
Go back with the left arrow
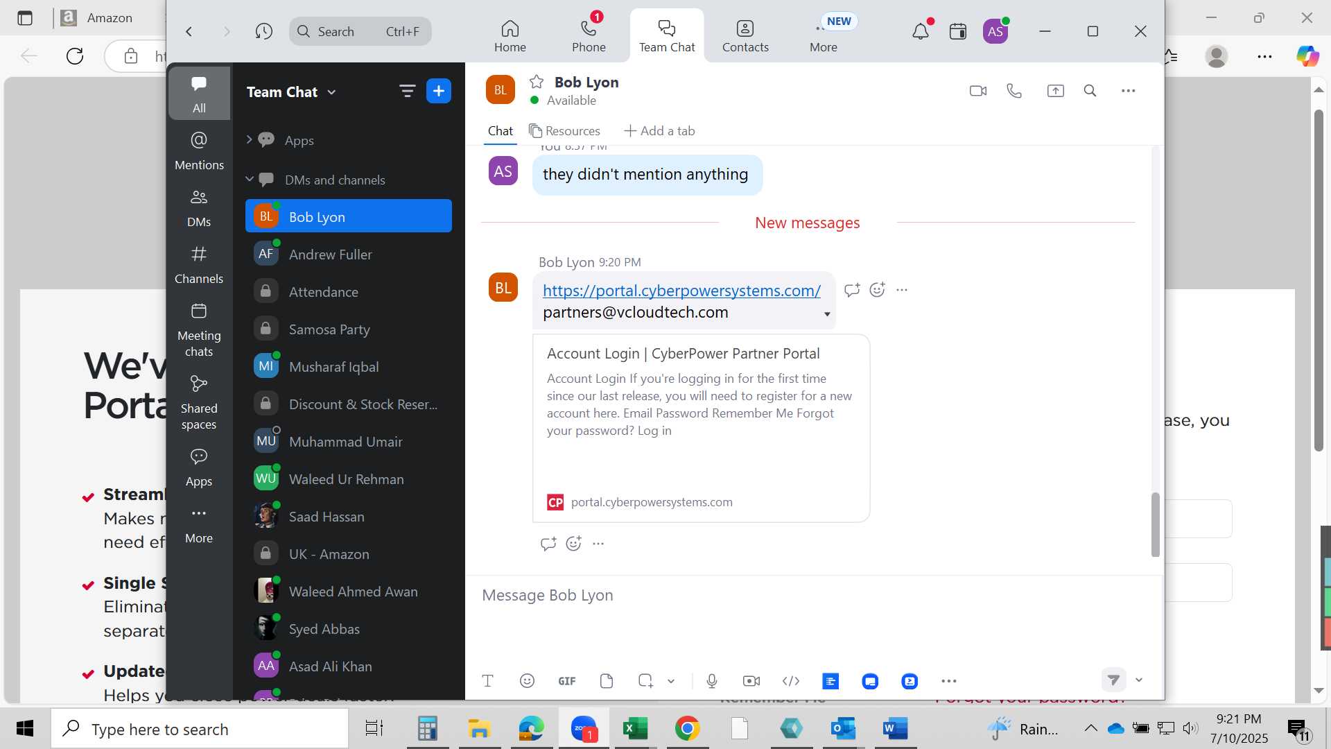click(189, 31)
